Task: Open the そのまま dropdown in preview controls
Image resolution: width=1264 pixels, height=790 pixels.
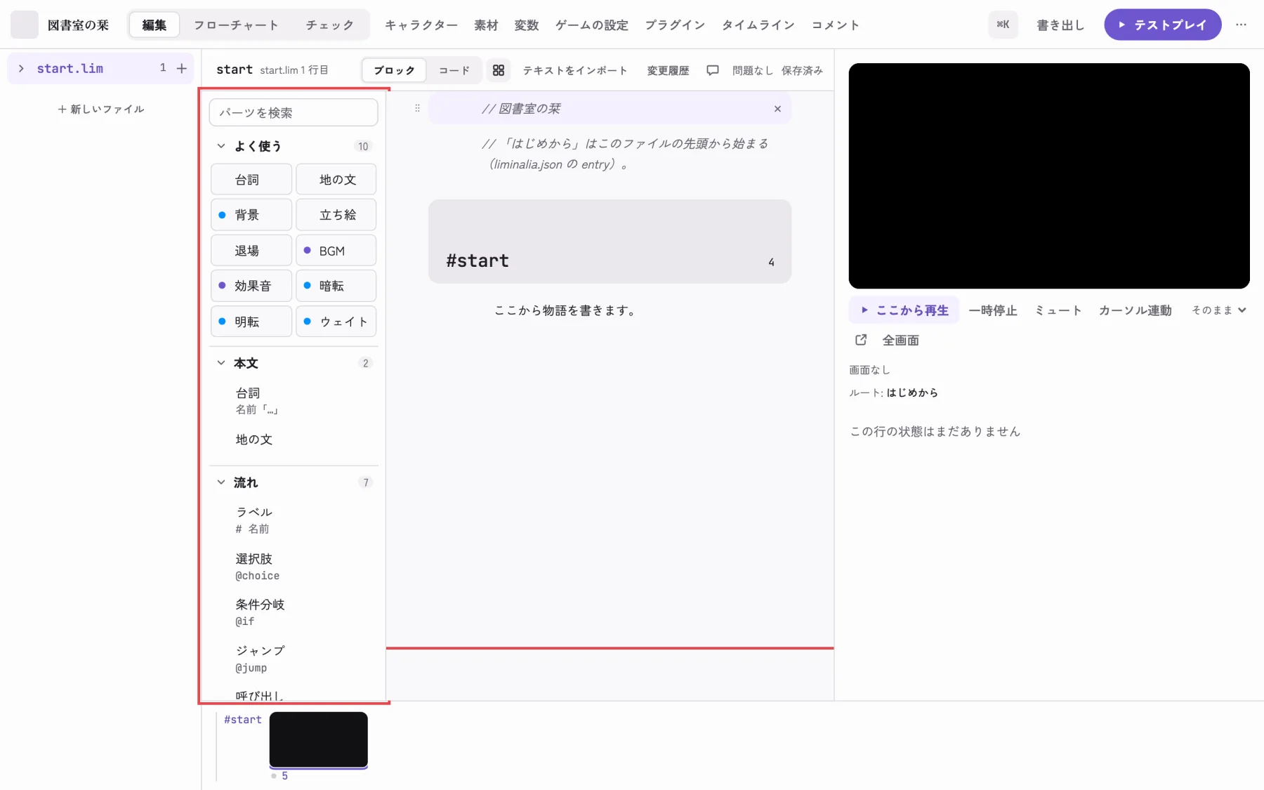Action: (1218, 310)
